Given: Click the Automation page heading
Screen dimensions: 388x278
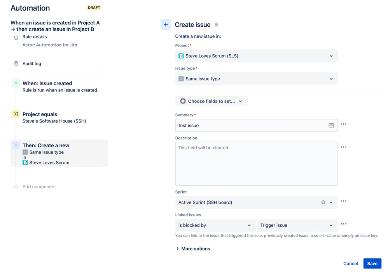Looking at the screenshot, I should pyautogui.click(x=30, y=8).
